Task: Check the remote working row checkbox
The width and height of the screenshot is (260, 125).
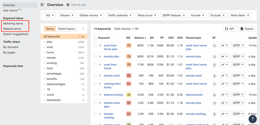Action: pyautogui.click(x=95, y=114)
